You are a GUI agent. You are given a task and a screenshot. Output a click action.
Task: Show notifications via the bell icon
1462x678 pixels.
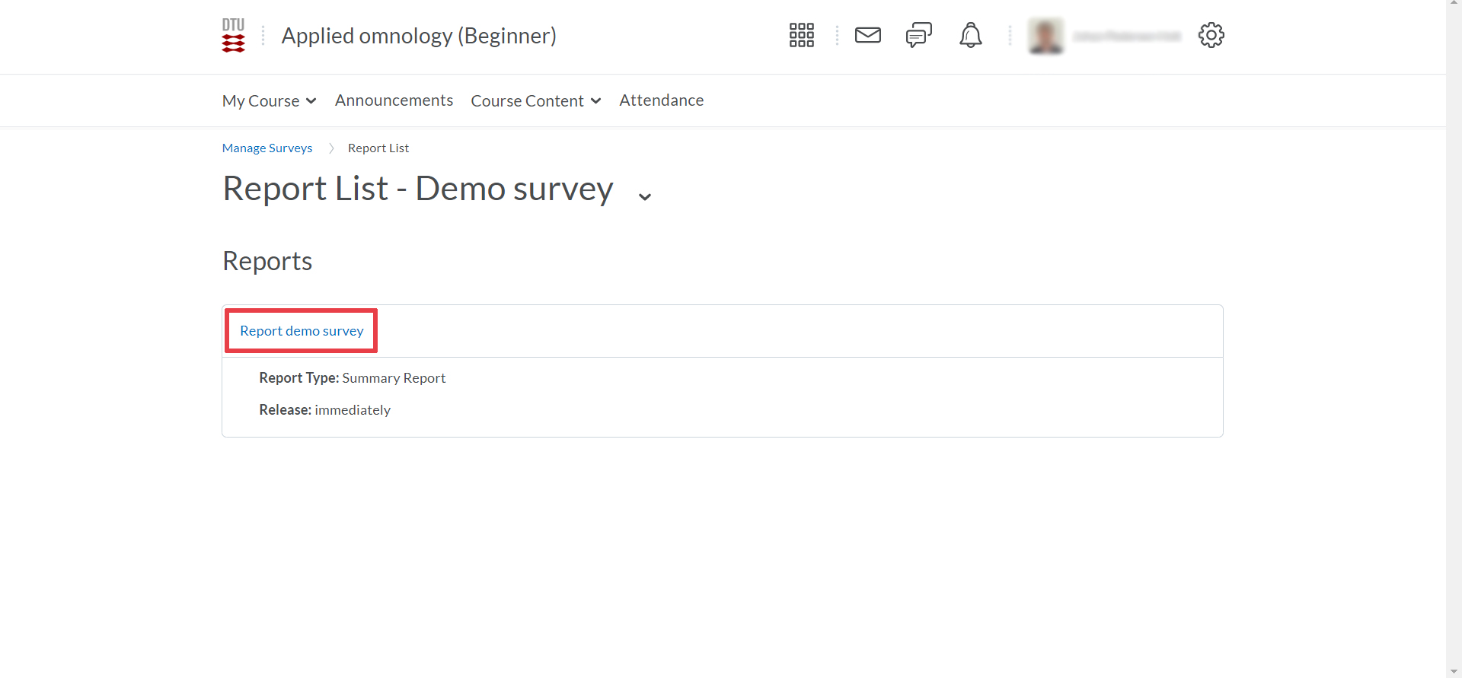(x=970, y=35)
